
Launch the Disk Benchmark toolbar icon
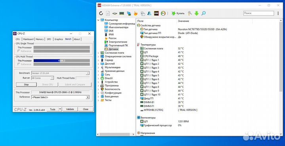[114, 13]
